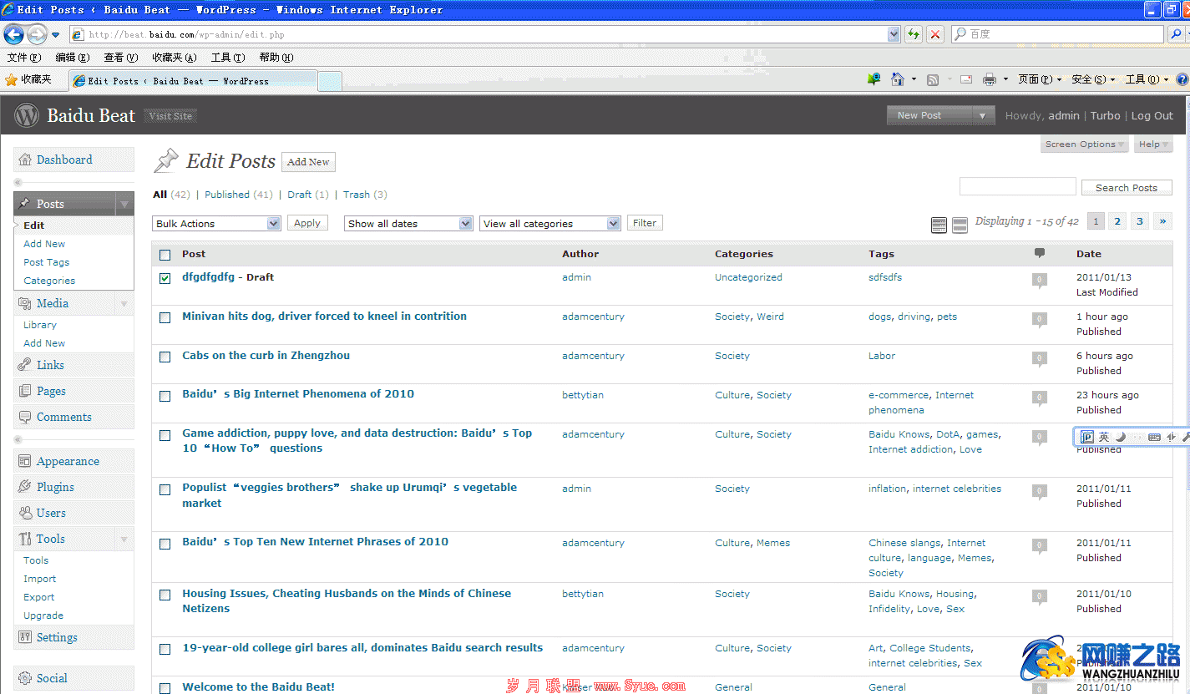The height and width of the screenshot is (694, 1190).
Task: Click the search posts text field
Action: [1017, 186]
